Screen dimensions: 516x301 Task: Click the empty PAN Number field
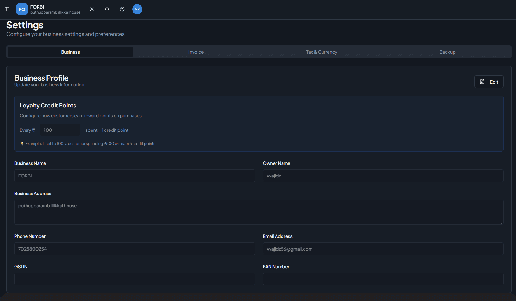[383, 279]
